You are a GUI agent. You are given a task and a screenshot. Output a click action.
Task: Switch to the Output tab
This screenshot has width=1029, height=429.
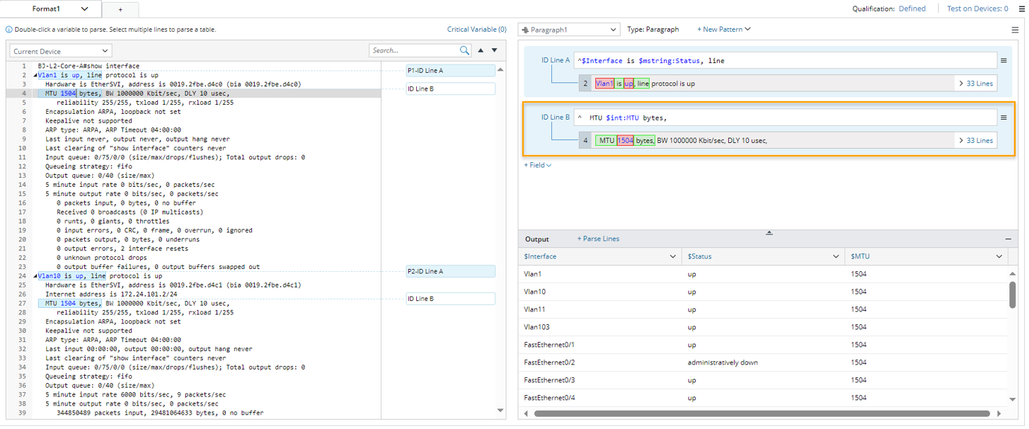[537, 239]
